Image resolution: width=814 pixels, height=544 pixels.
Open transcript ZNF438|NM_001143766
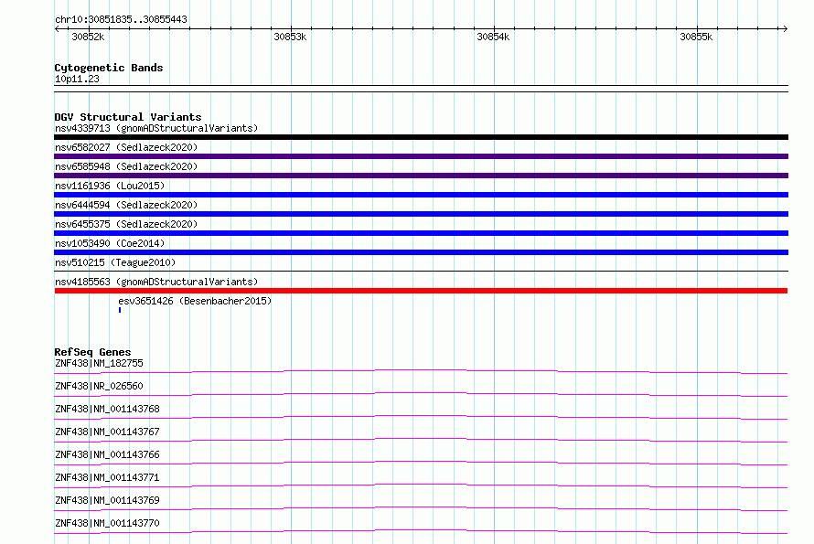point(107,454)
